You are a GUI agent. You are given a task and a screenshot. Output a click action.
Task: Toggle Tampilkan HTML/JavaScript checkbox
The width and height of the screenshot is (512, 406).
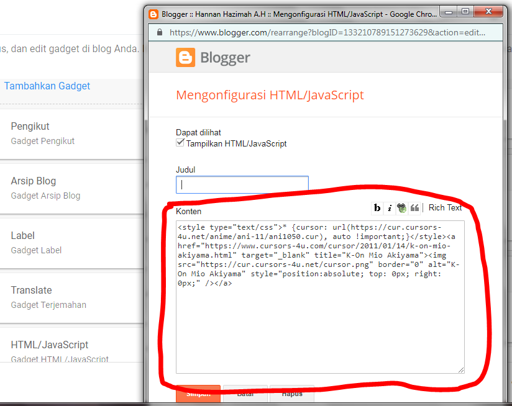pos(180,143)
